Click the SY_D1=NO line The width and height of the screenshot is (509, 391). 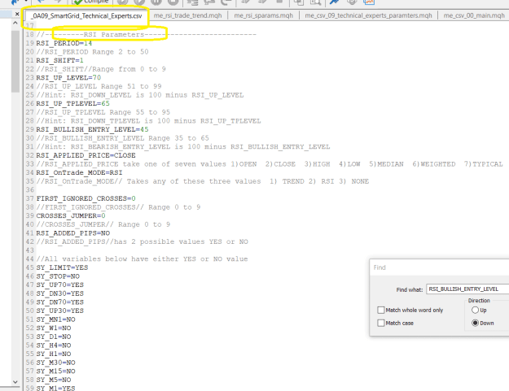[54, 337]
